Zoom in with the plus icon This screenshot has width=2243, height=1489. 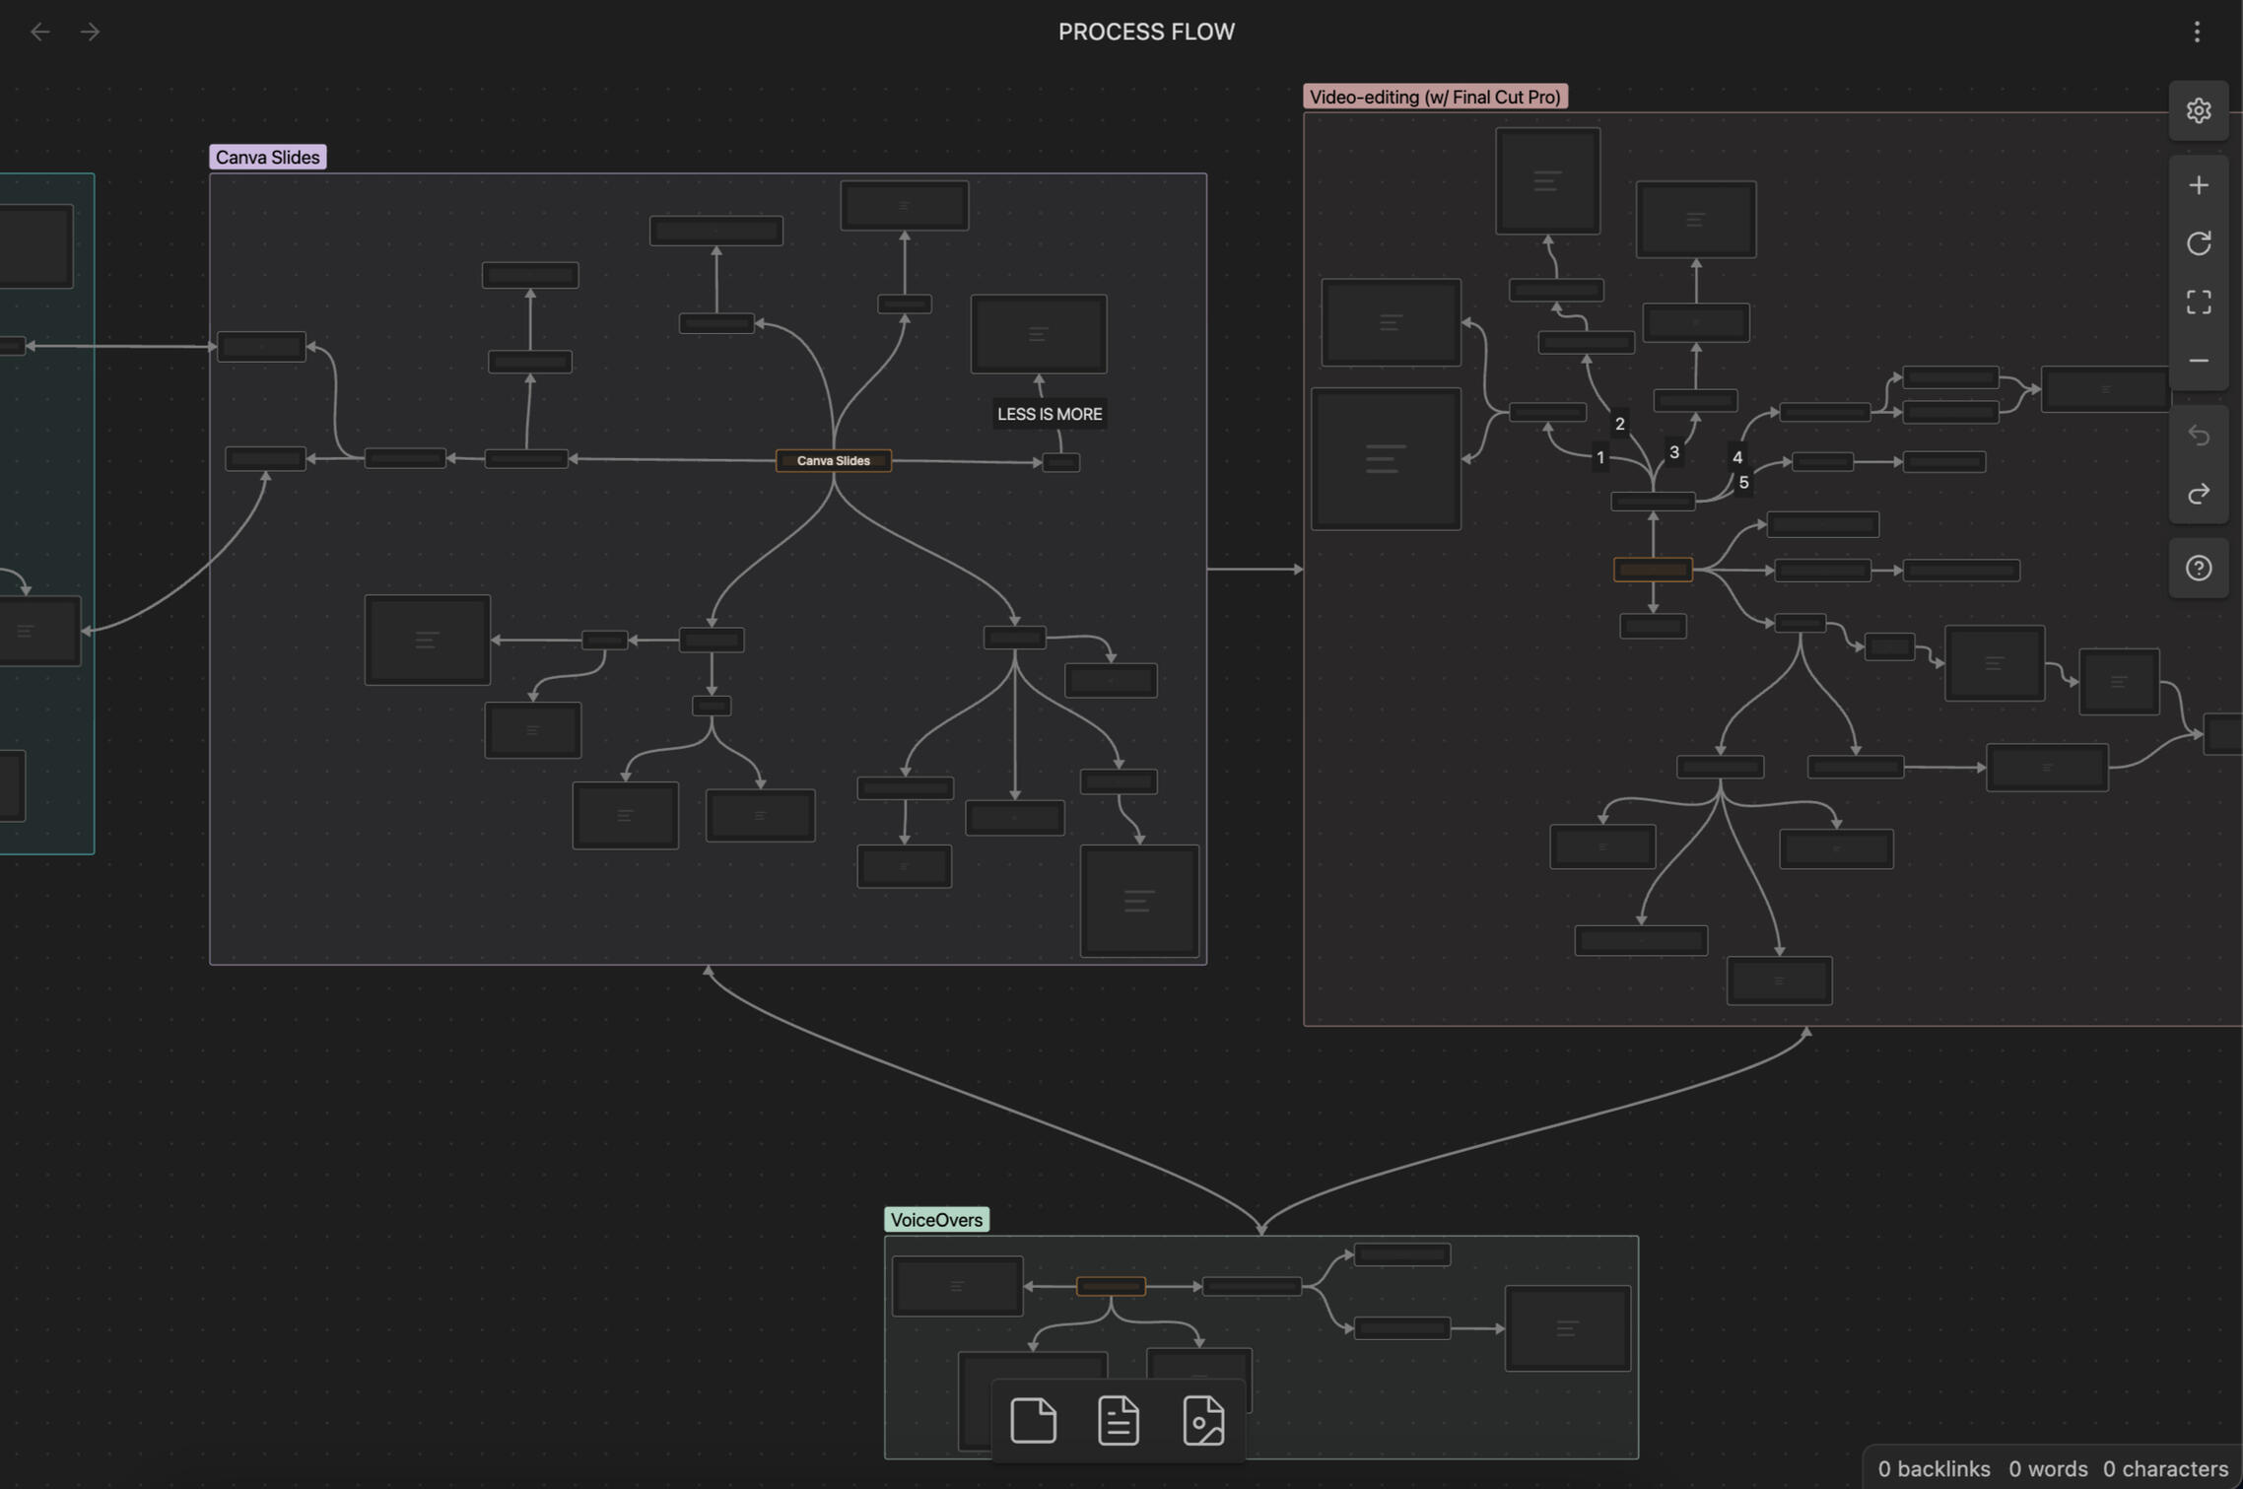pyautogui.click(x=2198, y=185)
